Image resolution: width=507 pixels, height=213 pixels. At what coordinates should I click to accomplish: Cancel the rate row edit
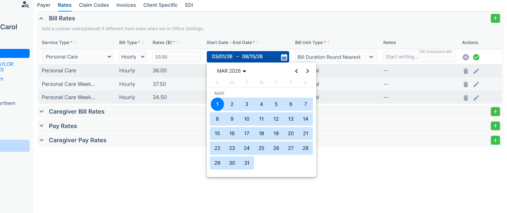(466, 57)
